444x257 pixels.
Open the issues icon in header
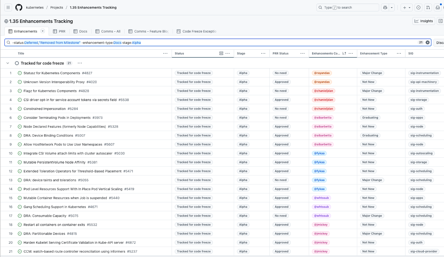coord(418,7)
